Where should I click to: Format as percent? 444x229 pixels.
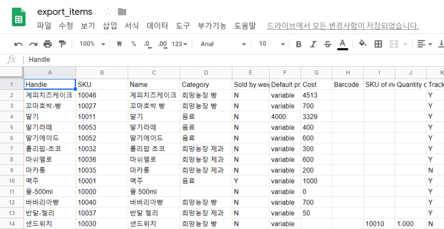click(134, 44)
